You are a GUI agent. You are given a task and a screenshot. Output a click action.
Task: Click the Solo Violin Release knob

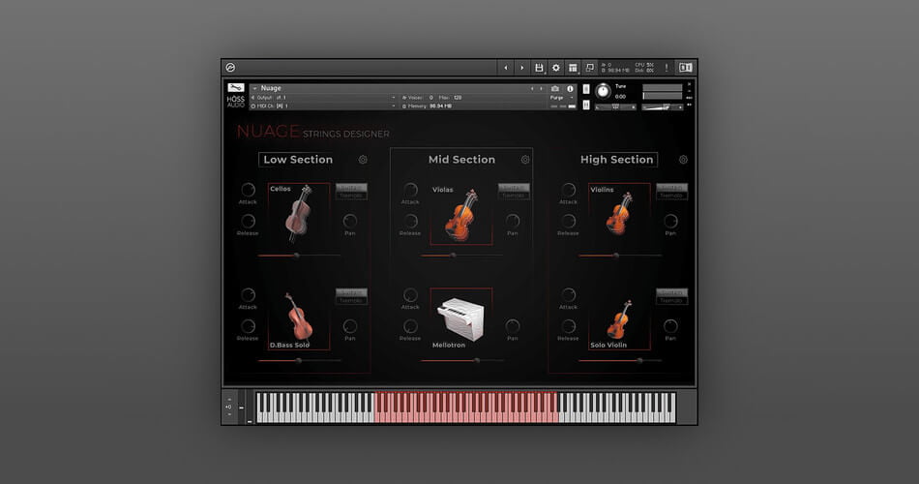(569, 326)
